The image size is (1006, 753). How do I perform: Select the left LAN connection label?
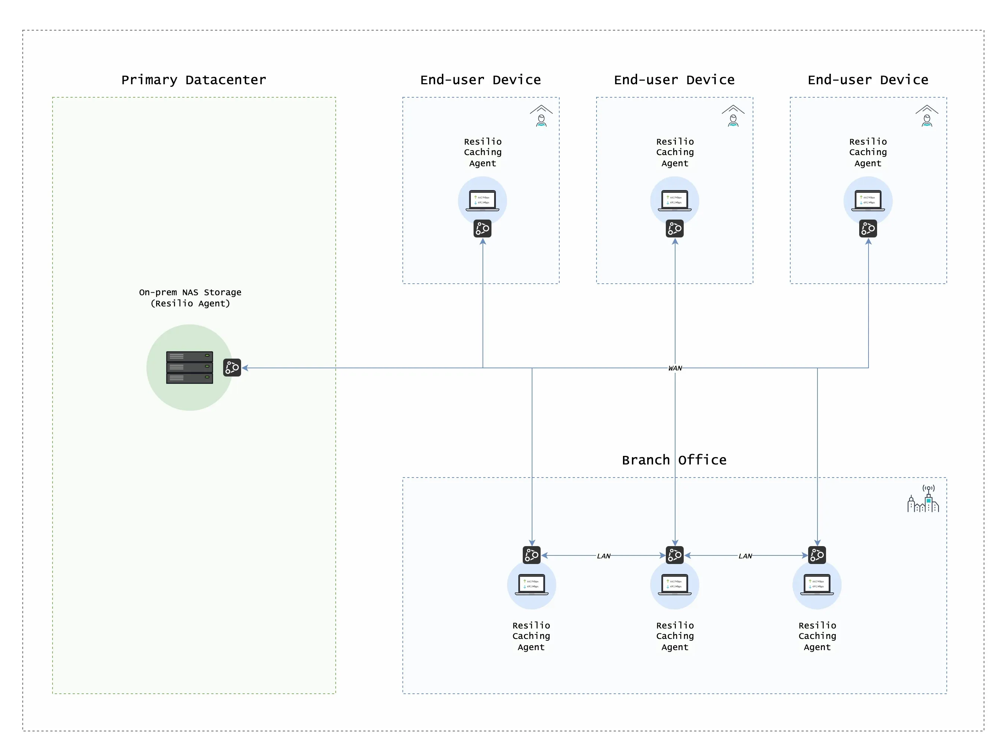point(604,556)
